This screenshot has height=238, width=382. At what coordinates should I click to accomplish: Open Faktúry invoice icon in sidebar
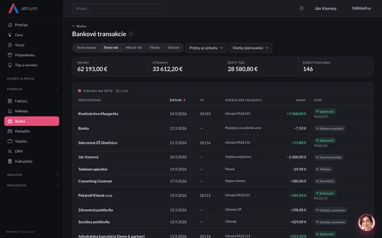pyautogui.click(x=10, y=101)
